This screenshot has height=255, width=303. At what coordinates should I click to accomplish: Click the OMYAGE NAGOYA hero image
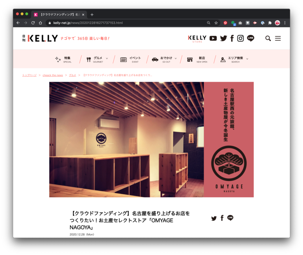pyautogui.click(x=151, y=139)
